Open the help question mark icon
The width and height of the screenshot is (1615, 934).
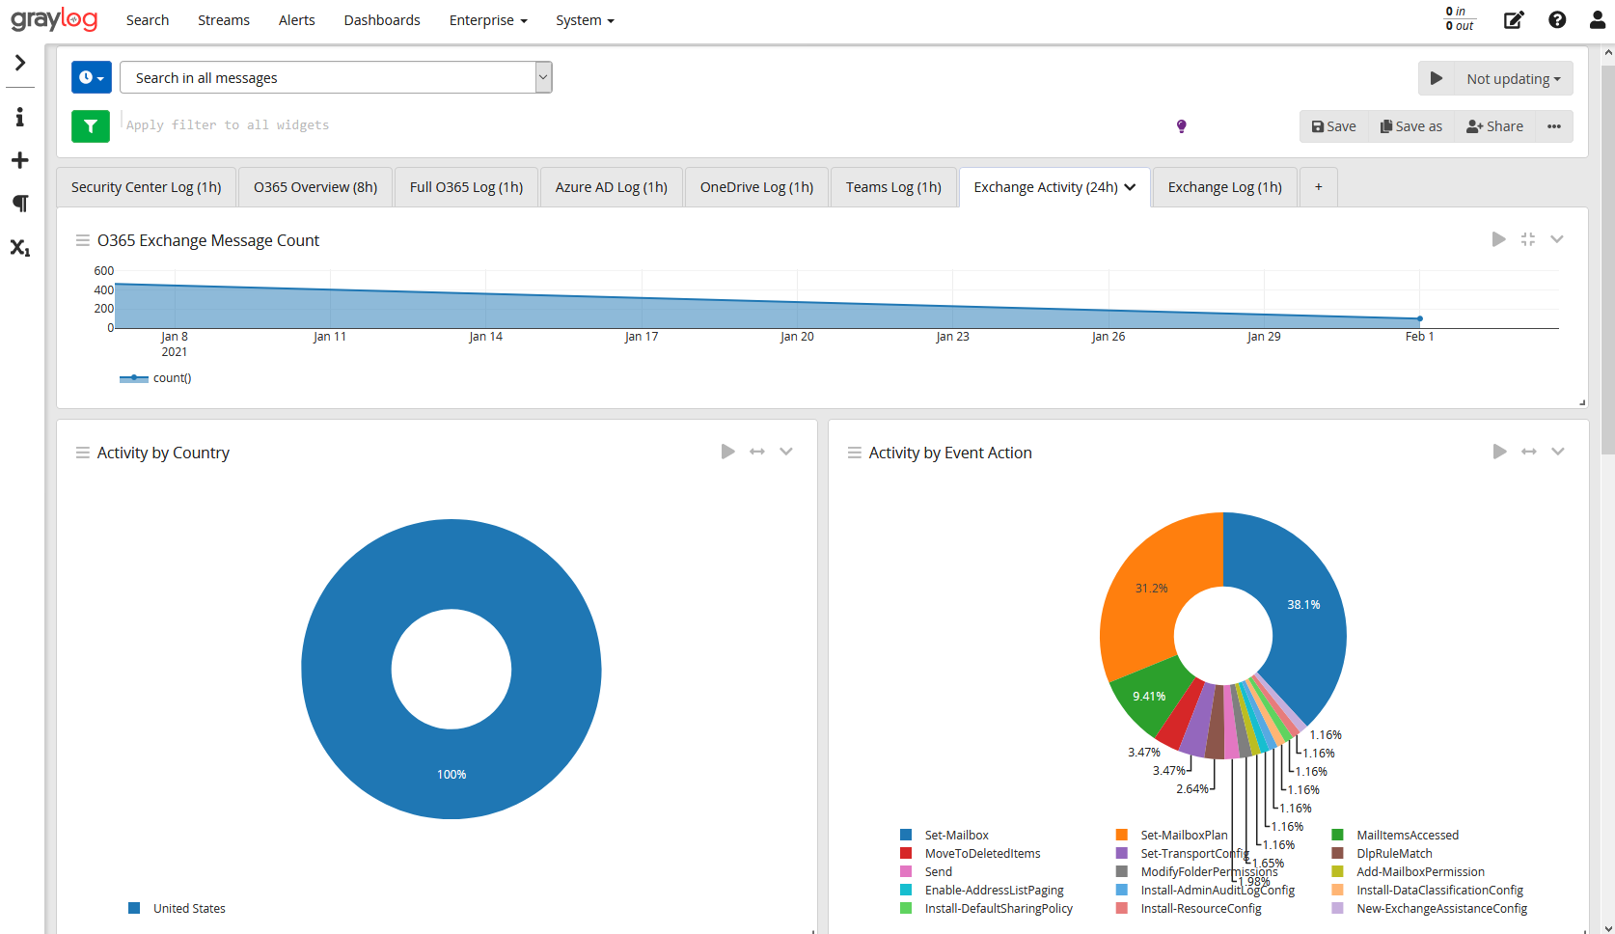[1557, 20]
